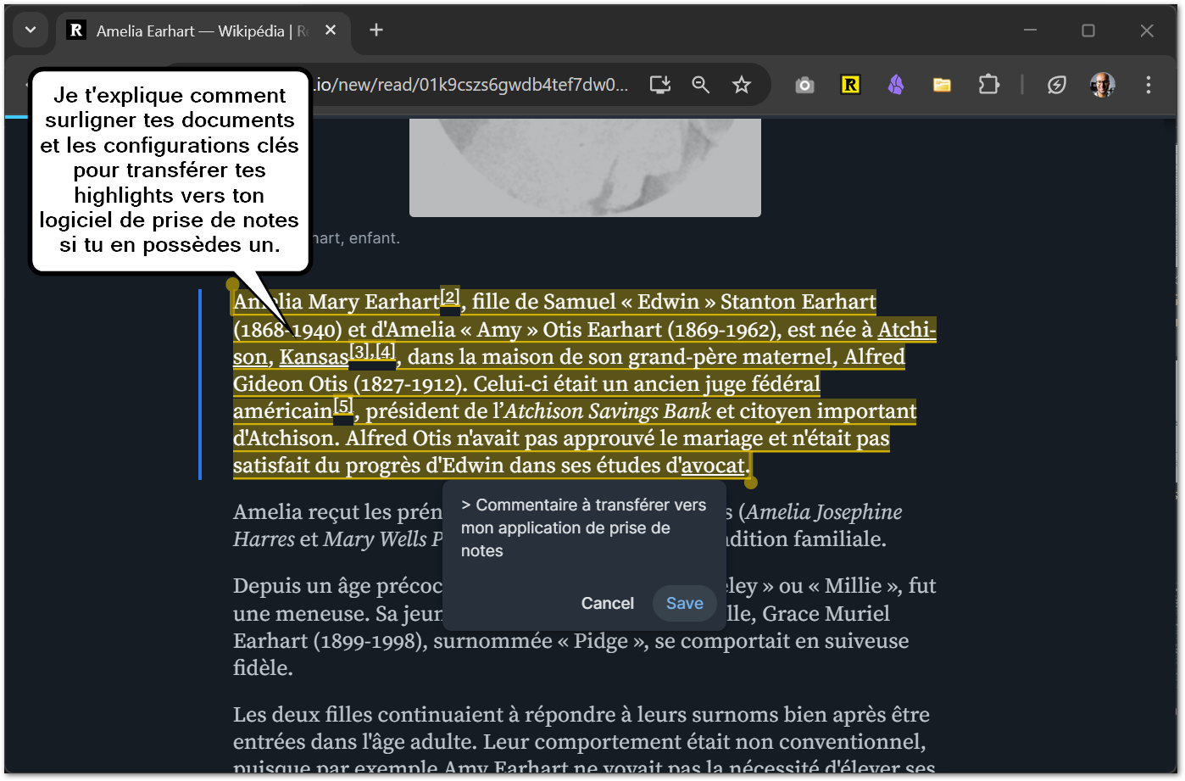Follow the Kansas link
This screenshot has height=781, width=1185.
point(314,357)
